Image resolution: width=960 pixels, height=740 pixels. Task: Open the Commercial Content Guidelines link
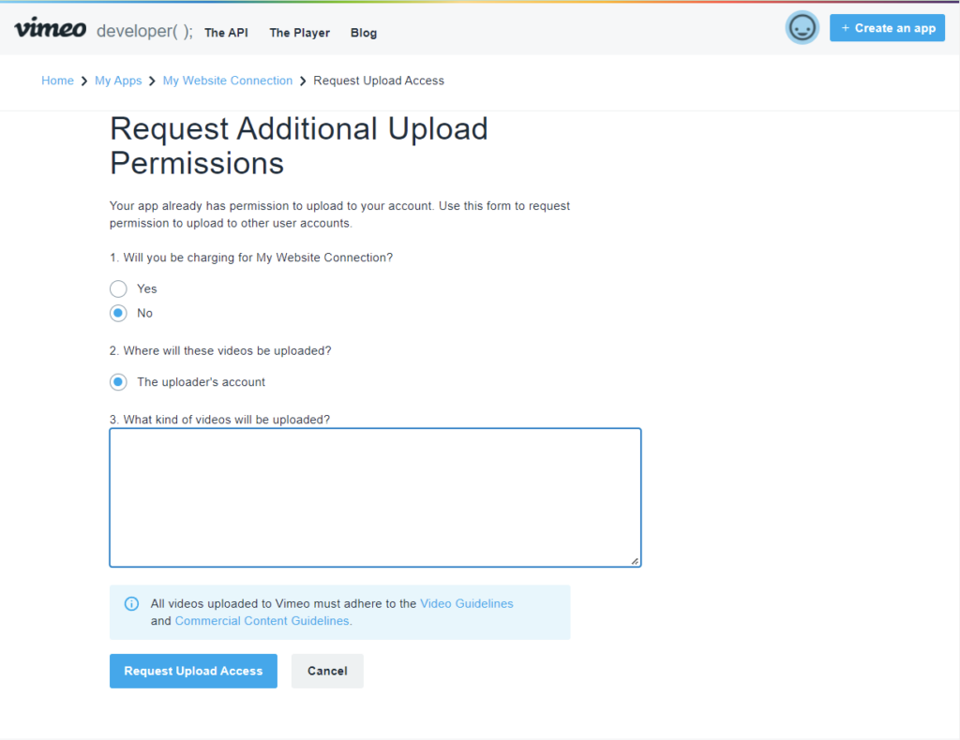[262, 621]
